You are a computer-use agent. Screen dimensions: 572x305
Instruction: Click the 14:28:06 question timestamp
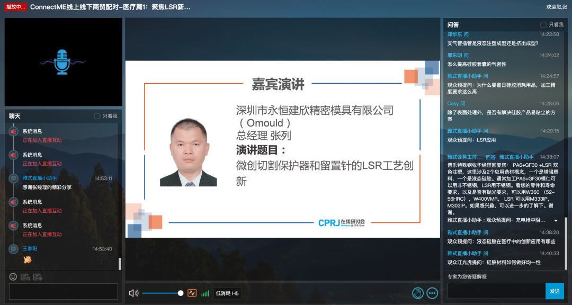click(549, 103)
